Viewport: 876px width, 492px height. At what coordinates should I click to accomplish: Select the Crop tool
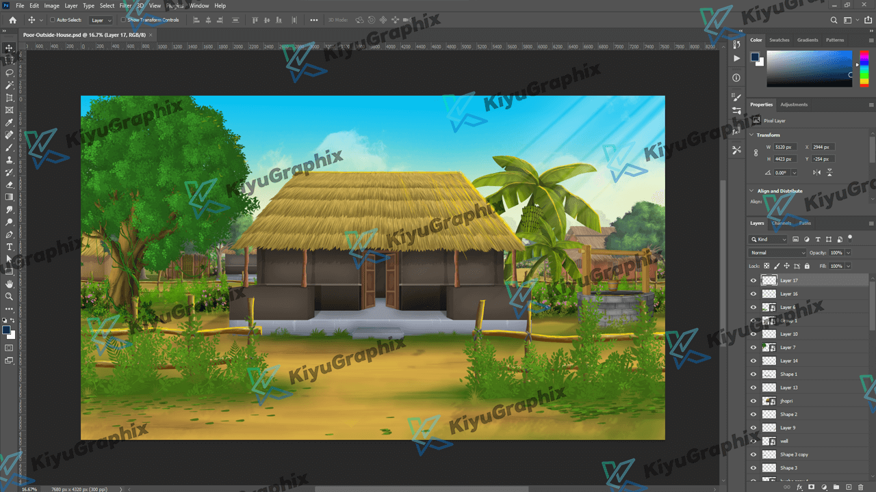[10, 98]
